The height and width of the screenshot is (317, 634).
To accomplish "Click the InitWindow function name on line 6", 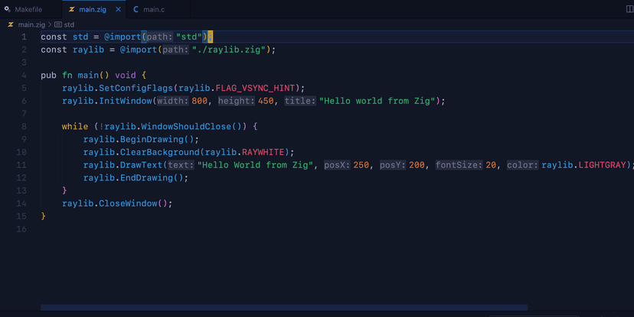I will 126,101.
